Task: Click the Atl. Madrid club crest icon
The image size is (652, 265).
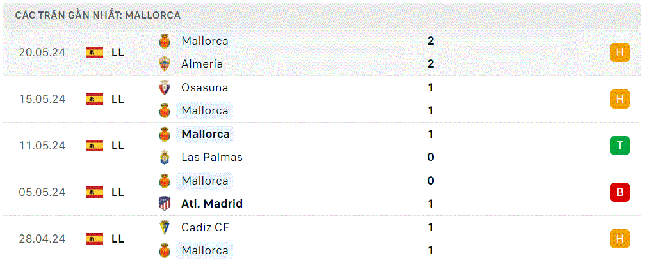Action: pyautogui.click(x=165, y=204)
